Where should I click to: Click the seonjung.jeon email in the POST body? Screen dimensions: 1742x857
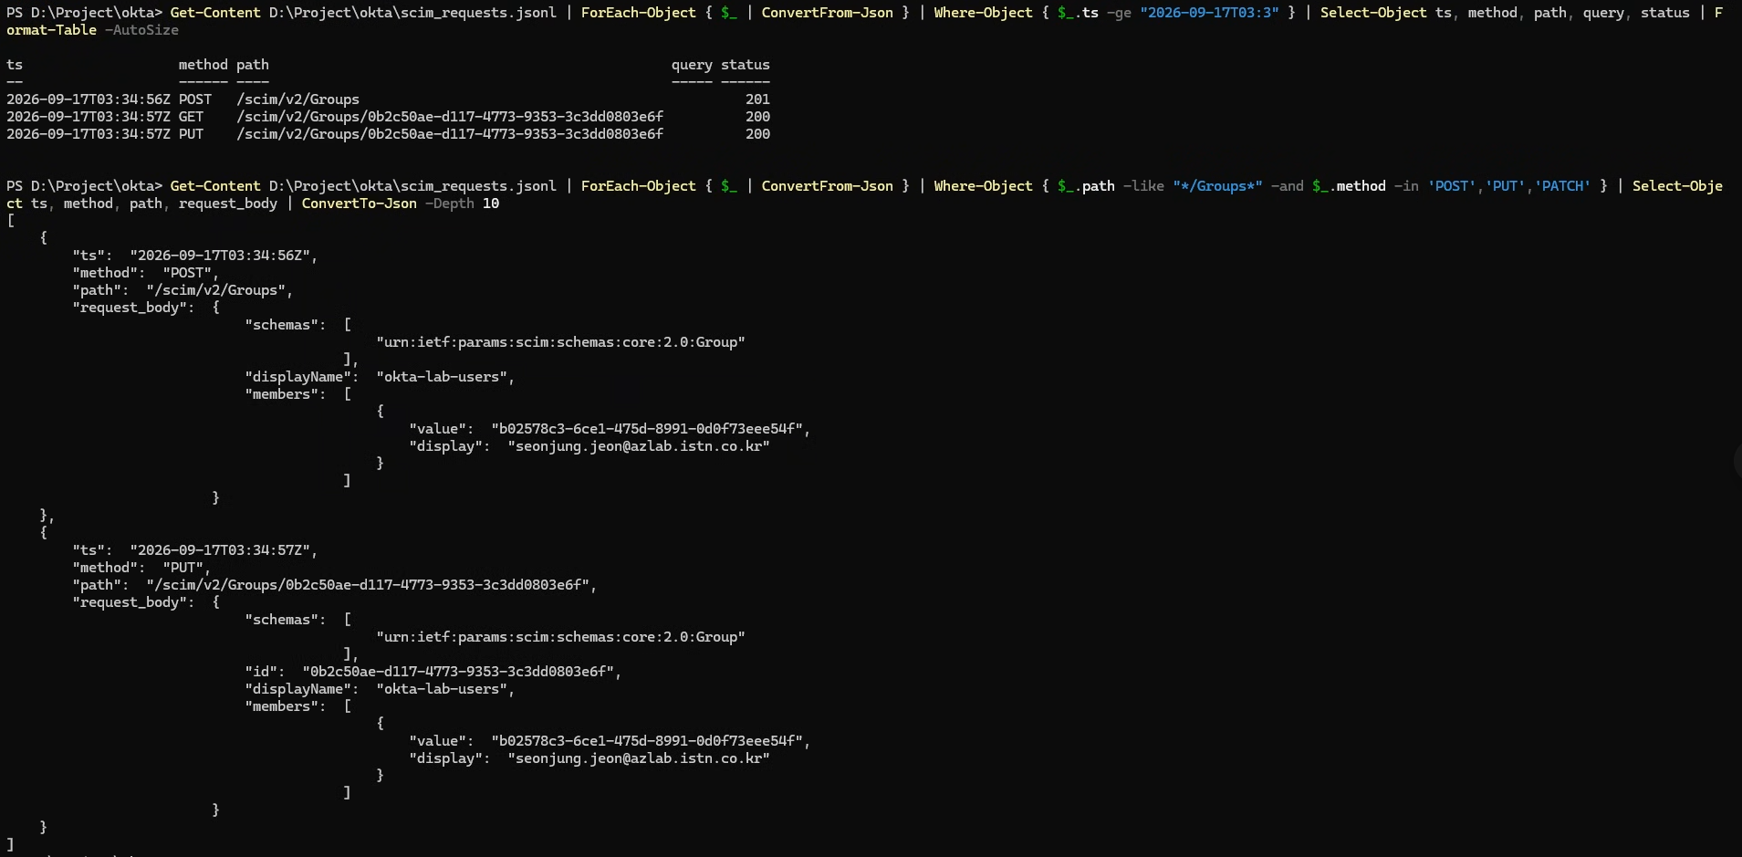639,446
